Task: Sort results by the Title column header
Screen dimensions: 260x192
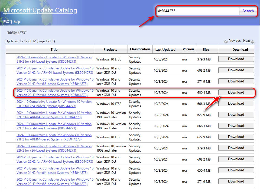Action: 54,50
